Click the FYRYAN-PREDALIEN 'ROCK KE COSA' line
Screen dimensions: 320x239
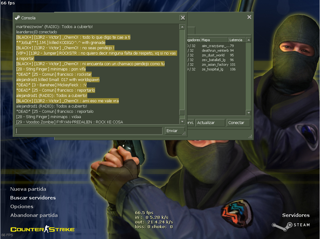[x=70, y=122]
